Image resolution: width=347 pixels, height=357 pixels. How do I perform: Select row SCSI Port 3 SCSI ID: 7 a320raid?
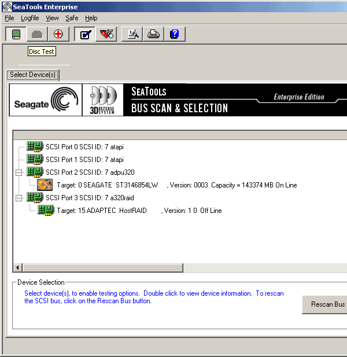(x=90, y=198)
